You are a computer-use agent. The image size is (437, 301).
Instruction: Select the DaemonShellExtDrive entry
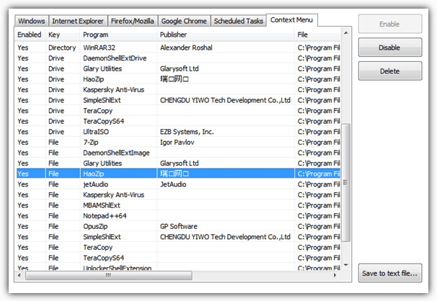(x=178, y=58)
